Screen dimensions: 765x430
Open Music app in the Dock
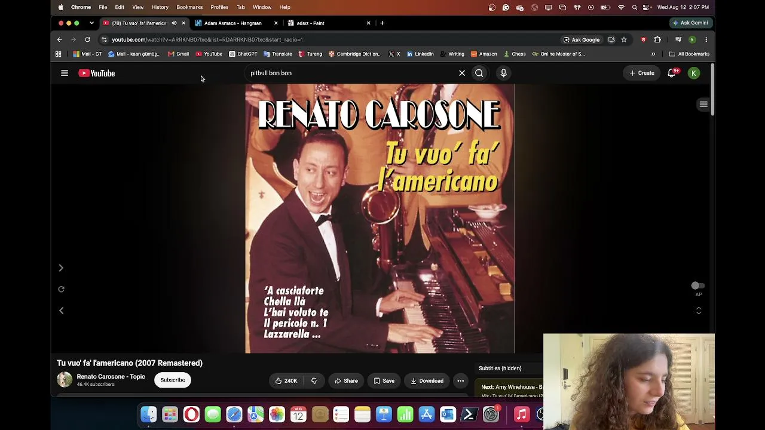point(522,414)
